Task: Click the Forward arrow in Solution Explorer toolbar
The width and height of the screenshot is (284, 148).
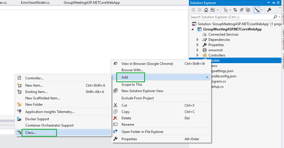Action: (200, 10)
